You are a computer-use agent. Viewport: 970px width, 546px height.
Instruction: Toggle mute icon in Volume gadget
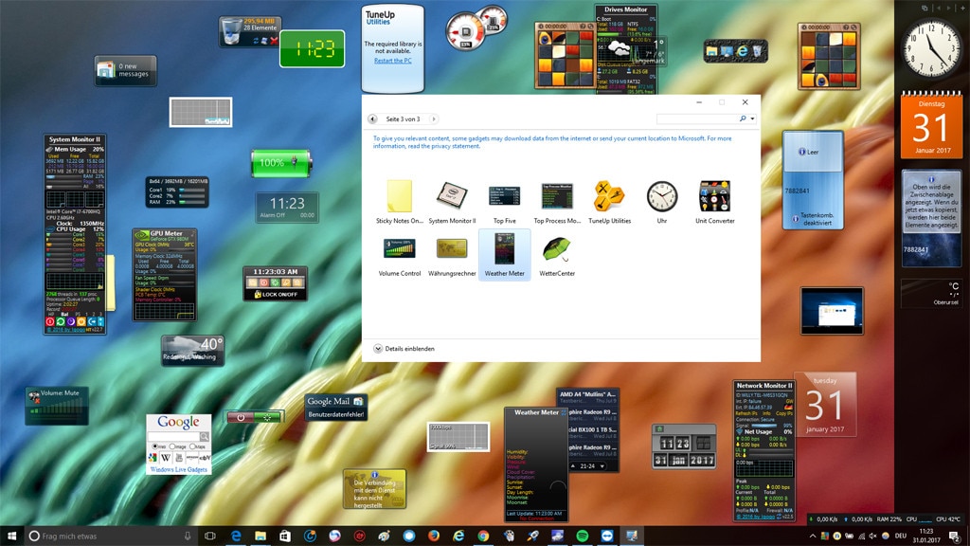(x=34, y=396)
